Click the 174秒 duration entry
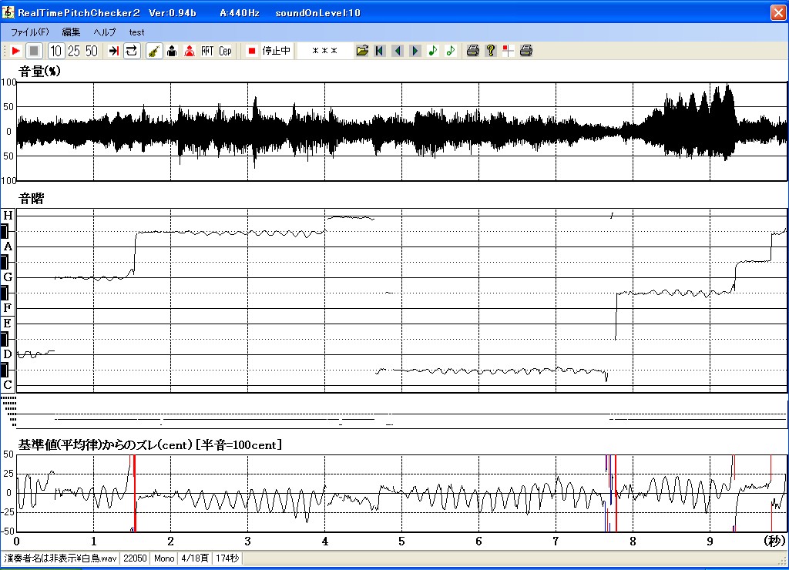Viewport: 789px width, 570px height. [x=227, y=558]
